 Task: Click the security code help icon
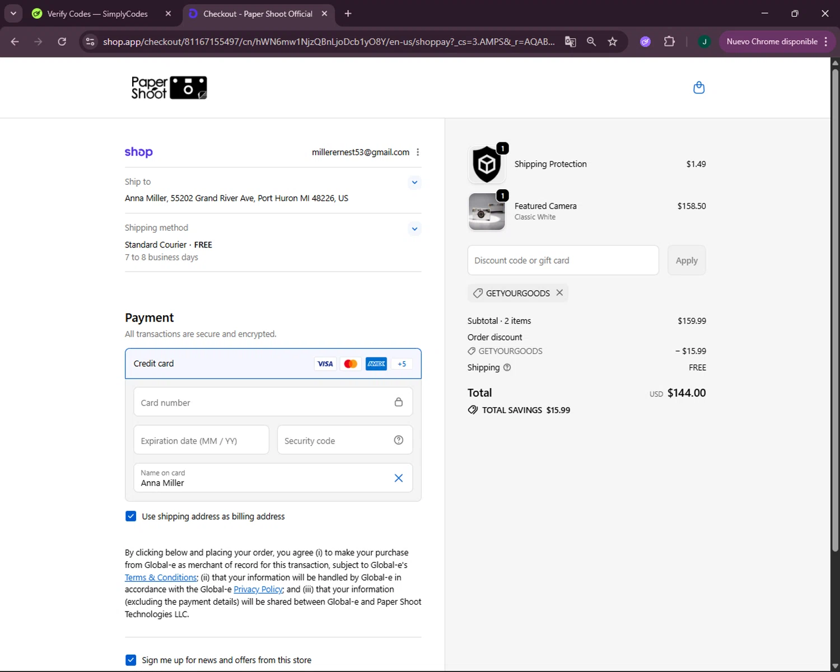tap(399, 440)
